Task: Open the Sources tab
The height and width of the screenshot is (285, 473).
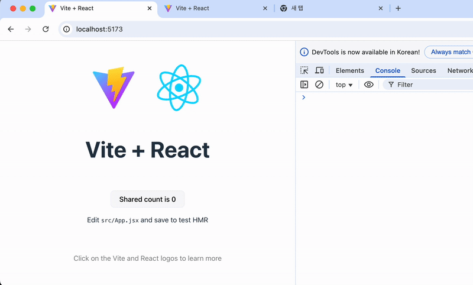Action: (x=423, y=70)
